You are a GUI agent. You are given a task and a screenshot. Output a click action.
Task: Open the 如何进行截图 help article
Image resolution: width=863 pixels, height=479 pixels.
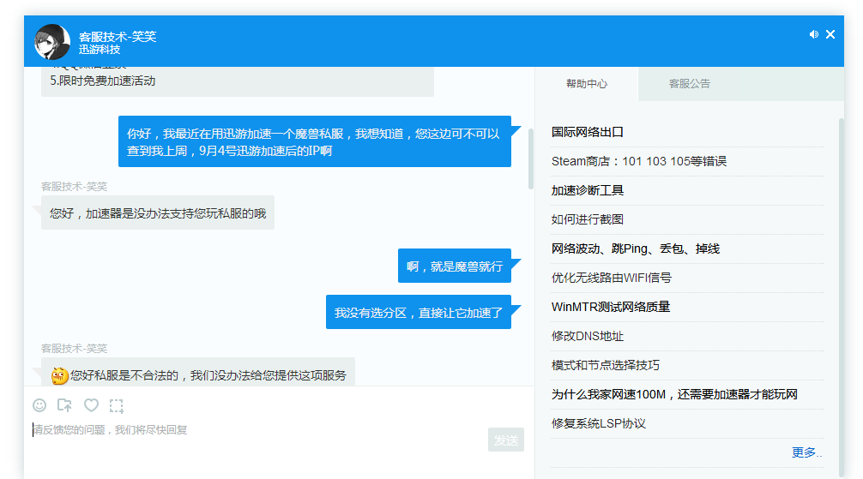588,219
